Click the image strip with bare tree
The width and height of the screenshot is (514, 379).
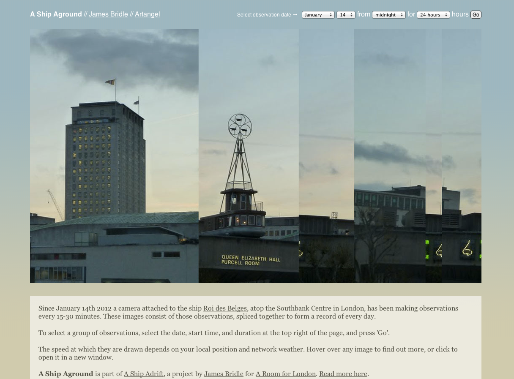[x=390, y=156]
